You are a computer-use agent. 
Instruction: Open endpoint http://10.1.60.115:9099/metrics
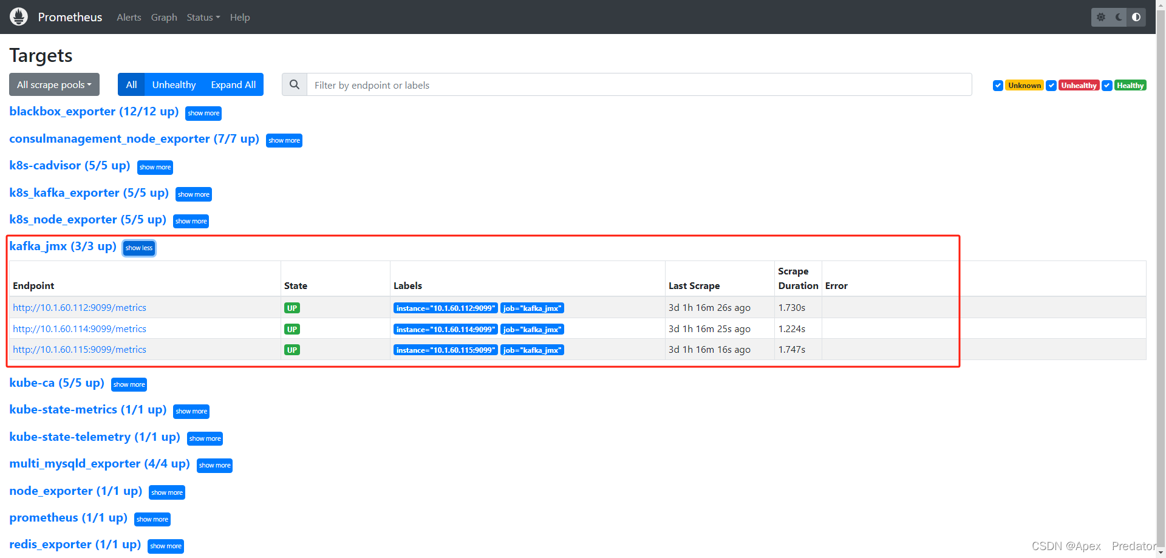coord(80,349)
